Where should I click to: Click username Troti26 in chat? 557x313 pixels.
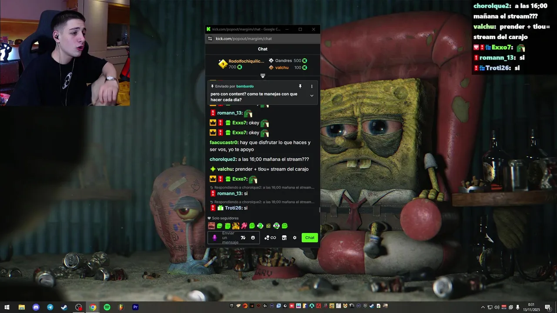(x=233, y=208)
